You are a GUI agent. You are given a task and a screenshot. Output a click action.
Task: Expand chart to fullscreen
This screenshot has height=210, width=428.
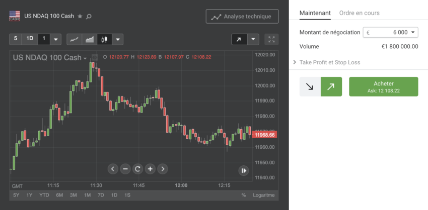coord(271,39)
